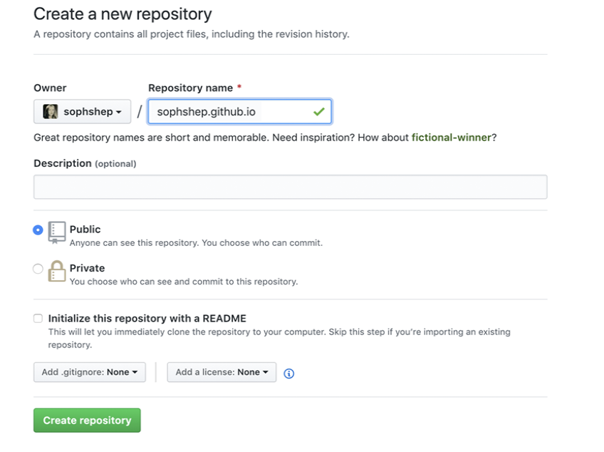Click the sophshep owner avatar
Image resolution: width=604 pixels, height=452 pixels.
[x=50, y=111]
